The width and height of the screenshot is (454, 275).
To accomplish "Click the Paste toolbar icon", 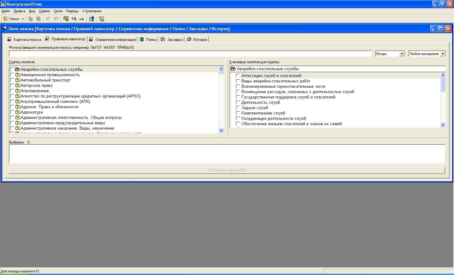I will point(38,19).
